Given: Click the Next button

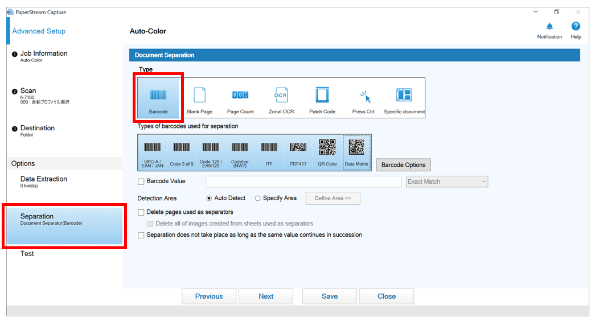Looking at the screenshot, I should [x=266, y=296].
